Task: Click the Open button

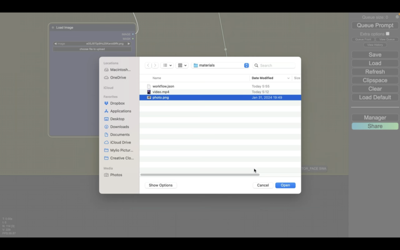Action: click(x=285, y=185)
